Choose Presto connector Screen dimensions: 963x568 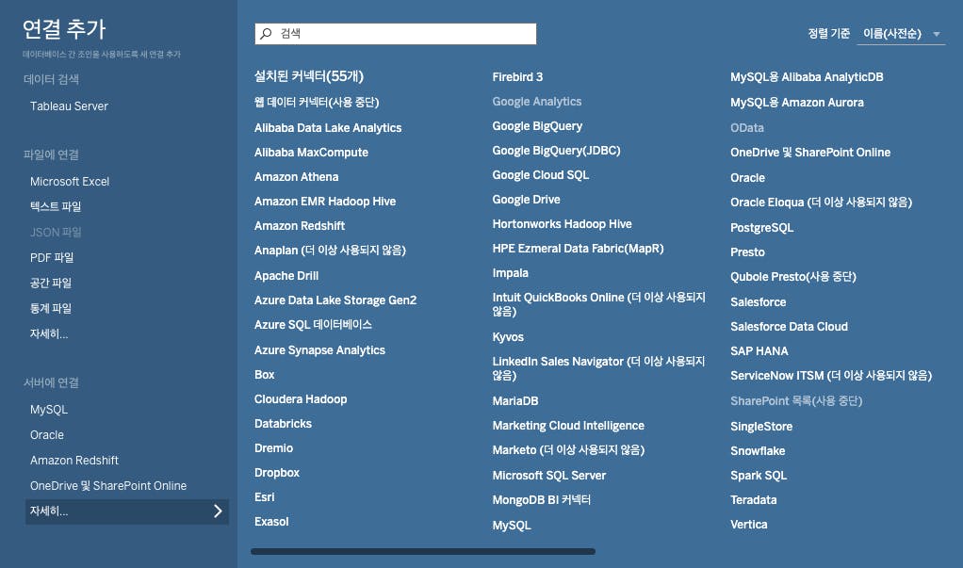click(747, 252)
